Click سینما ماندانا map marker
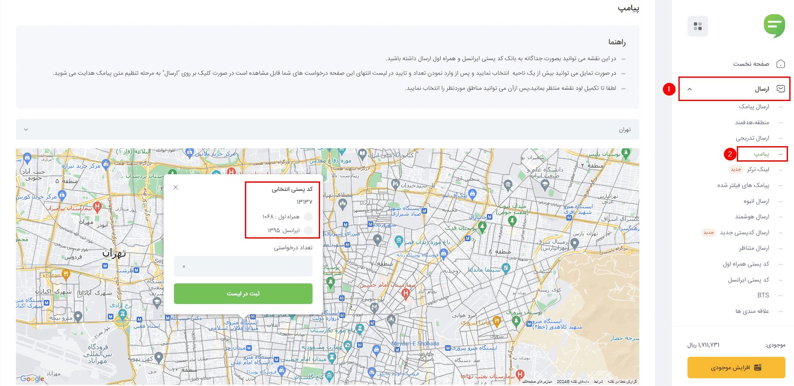The width and height of the screenshot is (794, 386). pos(506,268)
